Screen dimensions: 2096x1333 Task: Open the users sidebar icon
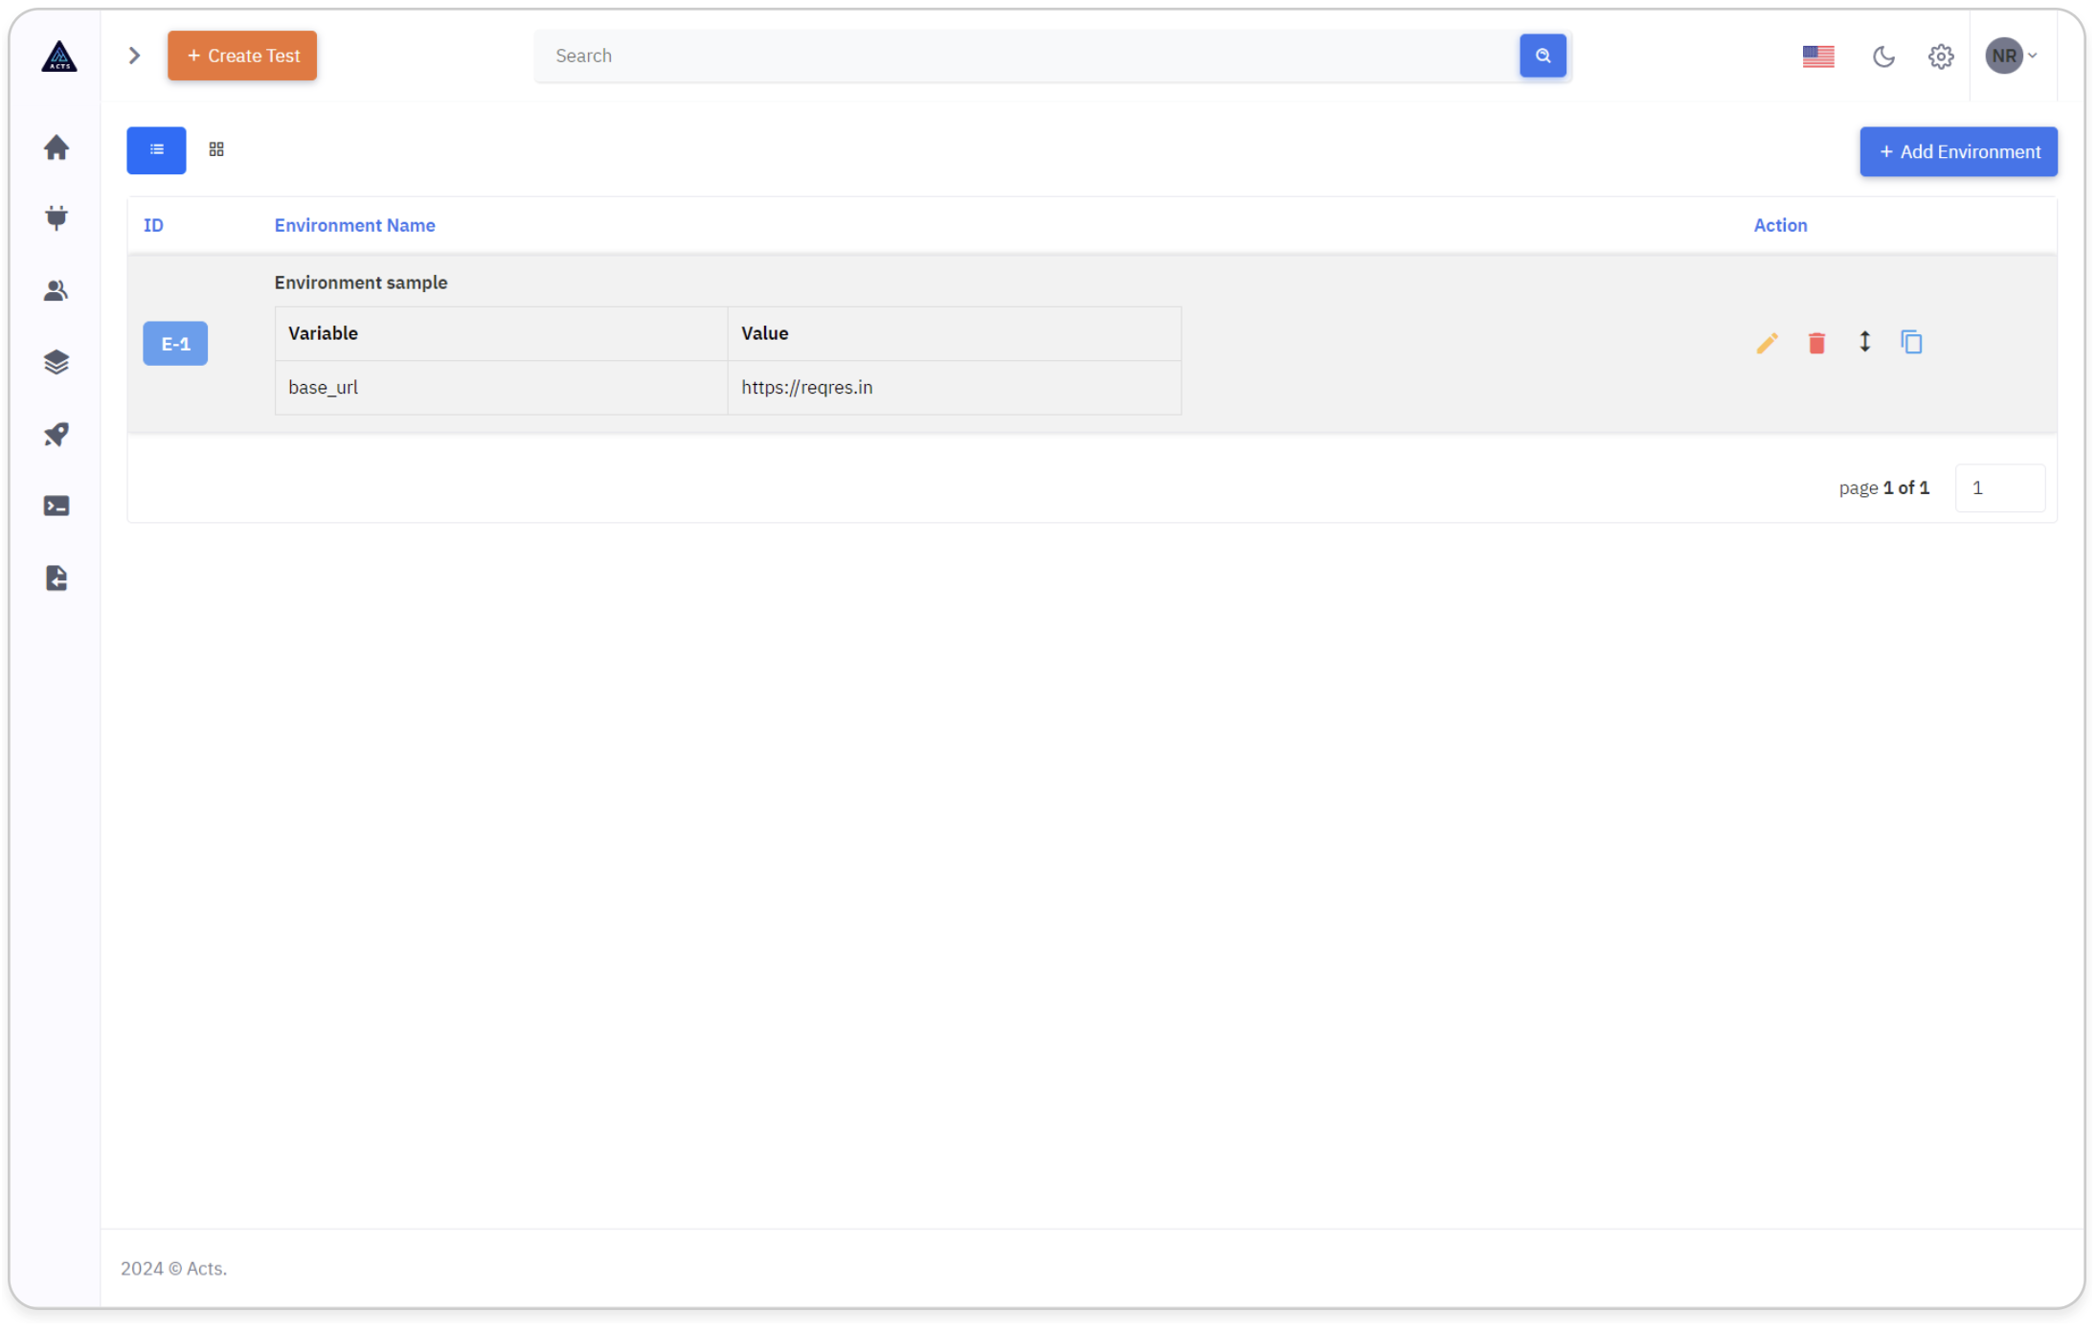(x=56, y=290)
